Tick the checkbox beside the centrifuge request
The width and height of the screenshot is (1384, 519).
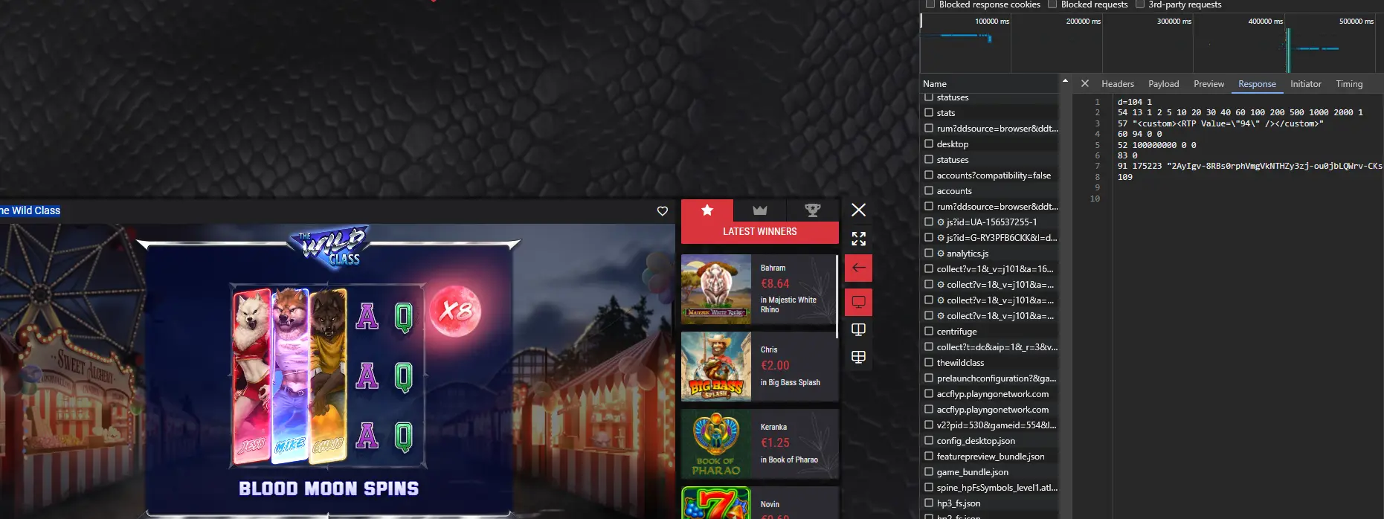pyautogui.click(x=929, y=332)
